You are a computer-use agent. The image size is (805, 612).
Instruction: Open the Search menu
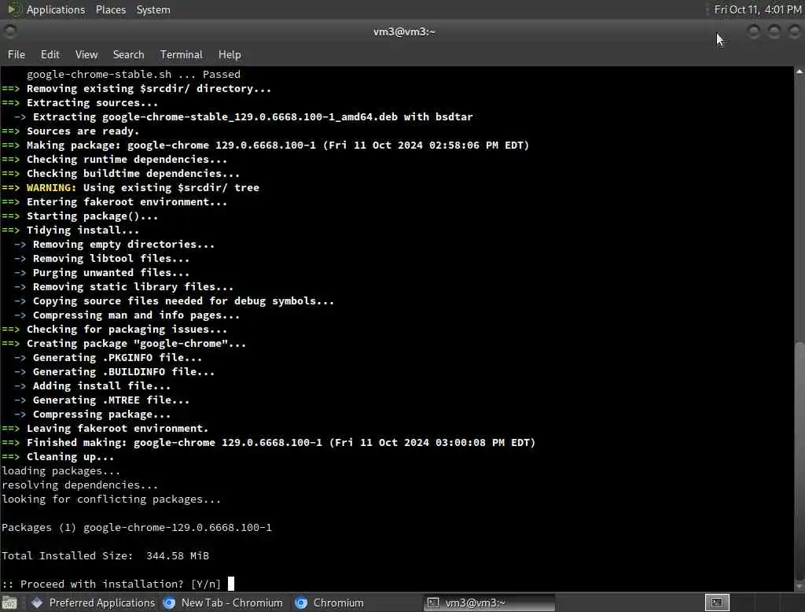128,54
